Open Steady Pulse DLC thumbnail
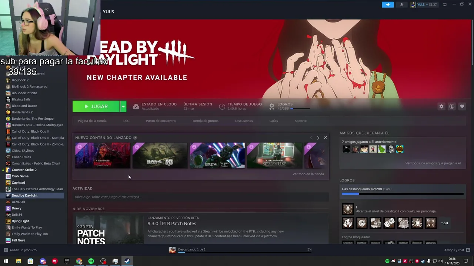Screen dimensions: 474x266 pos(274,156)
